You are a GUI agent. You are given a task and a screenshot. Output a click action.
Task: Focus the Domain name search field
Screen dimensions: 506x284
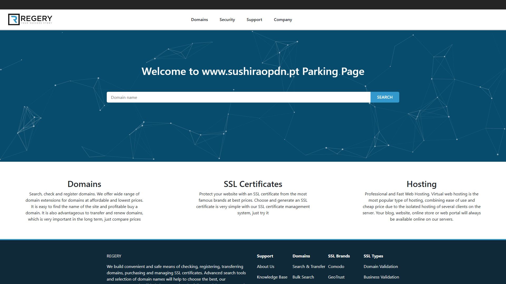(x=239, y=97)
